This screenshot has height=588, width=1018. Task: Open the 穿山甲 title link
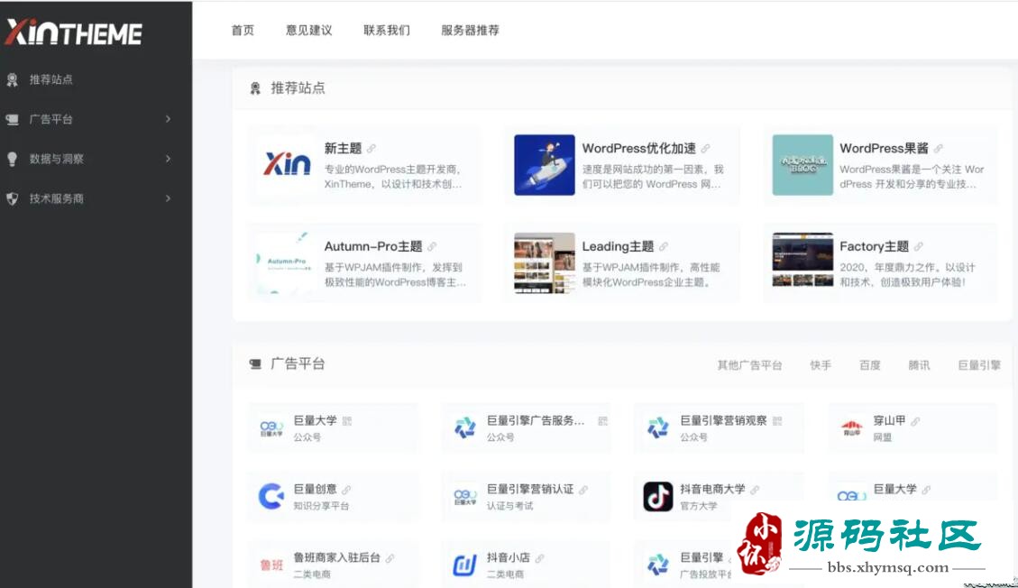point(889,420)
